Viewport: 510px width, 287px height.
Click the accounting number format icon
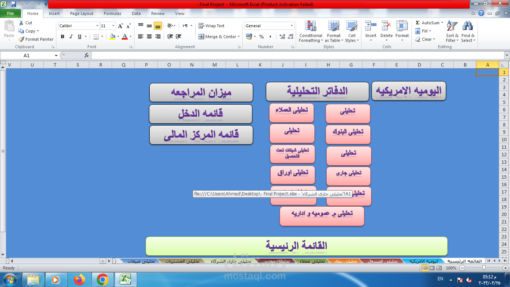pyautogui.click(x=249, y=37)
